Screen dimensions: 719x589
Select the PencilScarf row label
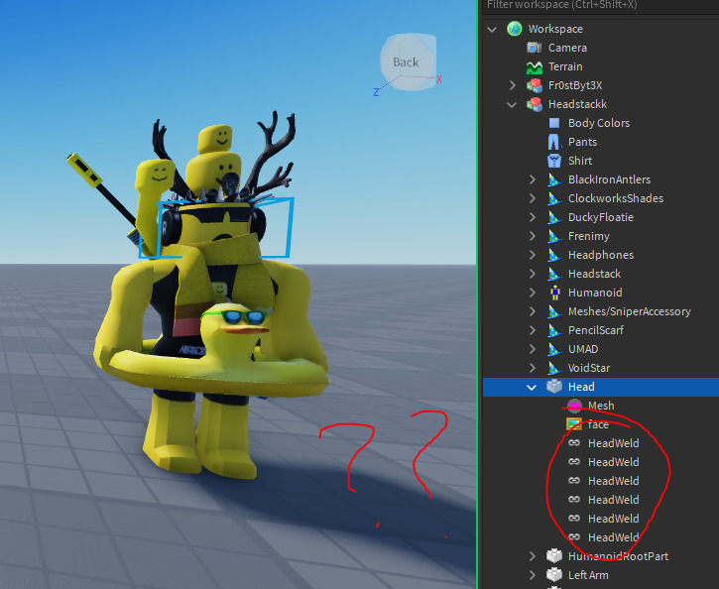pos(596,330)
